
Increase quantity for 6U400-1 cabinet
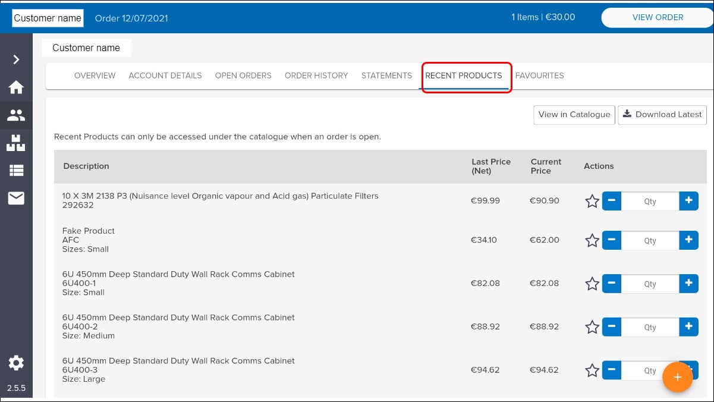point(688,284)
